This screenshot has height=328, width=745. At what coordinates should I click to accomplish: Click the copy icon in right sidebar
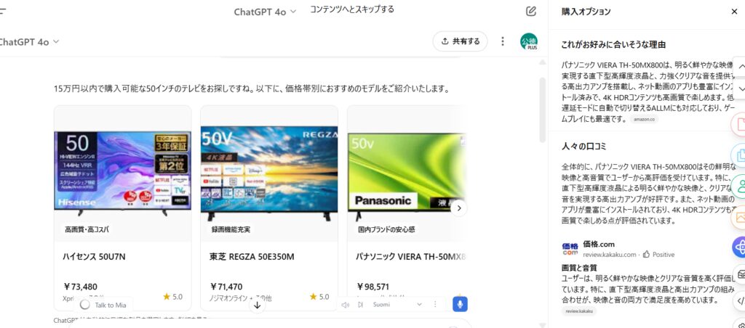pos(740,155)
